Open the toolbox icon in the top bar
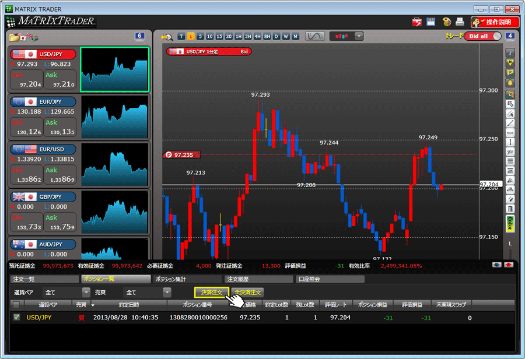The image size is (525, 359). (x=417, y=22)
